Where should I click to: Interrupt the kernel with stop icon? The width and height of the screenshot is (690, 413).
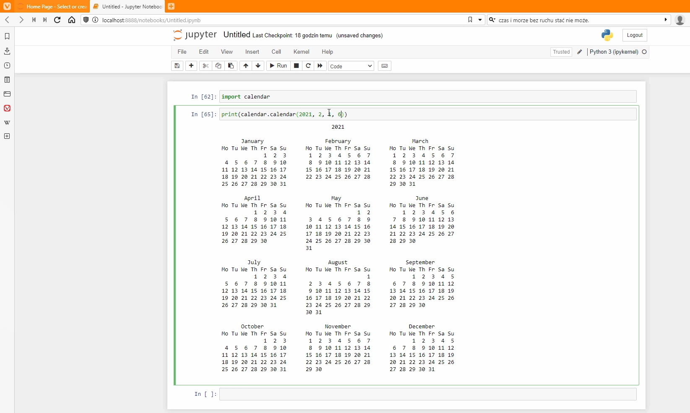[296, 66]
